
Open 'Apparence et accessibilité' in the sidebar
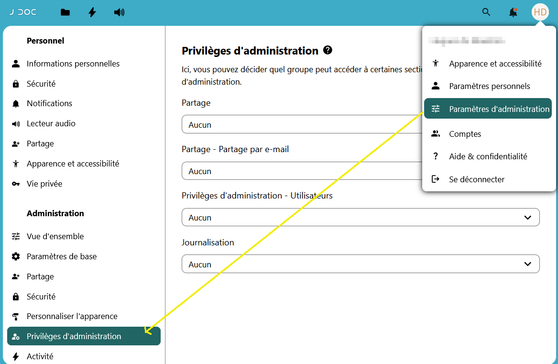click(x=72, y=163)
